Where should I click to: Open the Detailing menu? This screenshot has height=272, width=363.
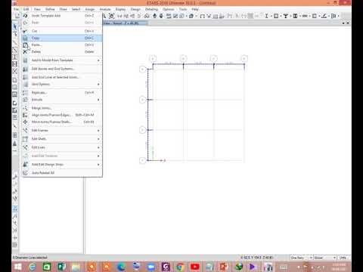point(151,9)
